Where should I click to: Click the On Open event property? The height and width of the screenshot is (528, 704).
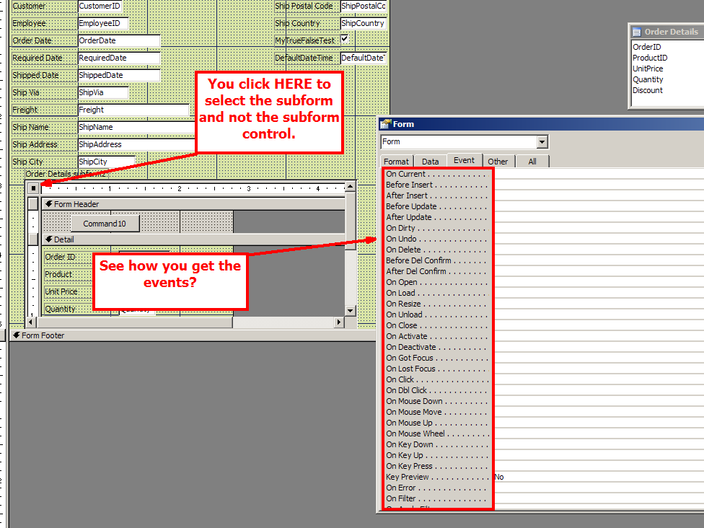coord(437,282)
